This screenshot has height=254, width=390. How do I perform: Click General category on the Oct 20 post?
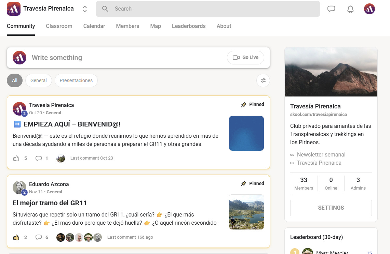pos(53,113)
